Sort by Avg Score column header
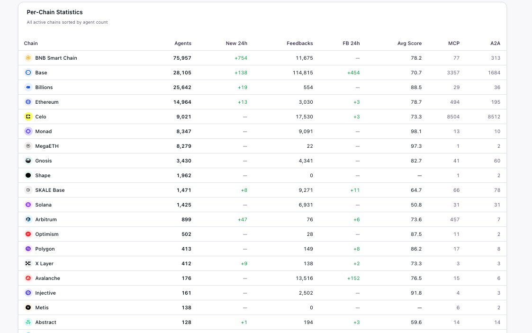 [409, 44]
